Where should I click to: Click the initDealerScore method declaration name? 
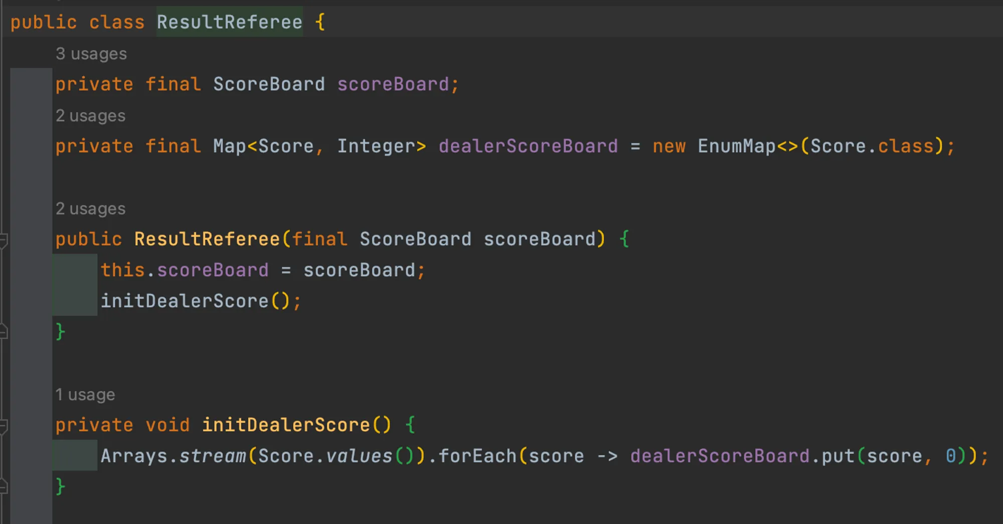pyautogui.click(x=285, y=425)
